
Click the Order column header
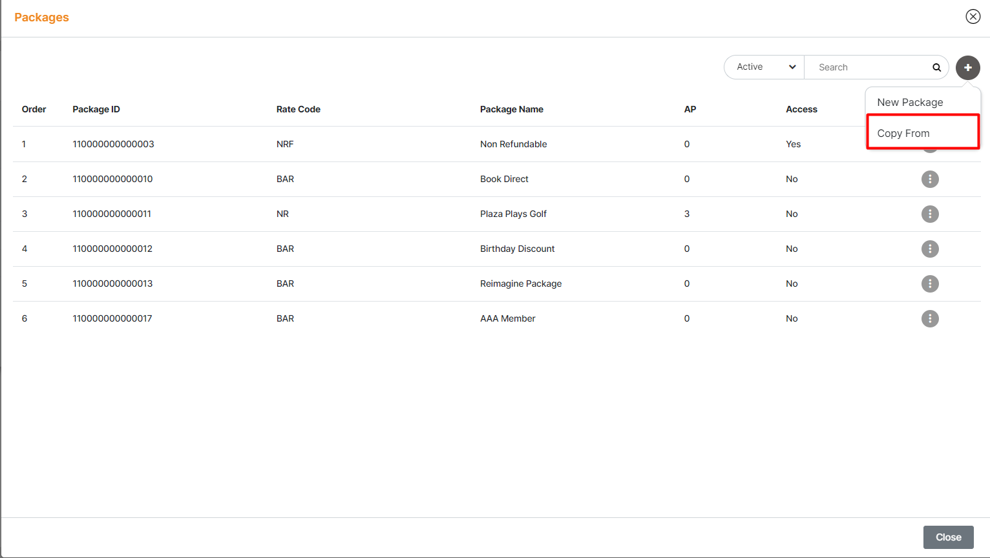point(34,109)
